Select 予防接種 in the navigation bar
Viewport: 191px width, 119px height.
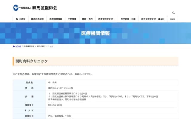click(x=72, y=19)
